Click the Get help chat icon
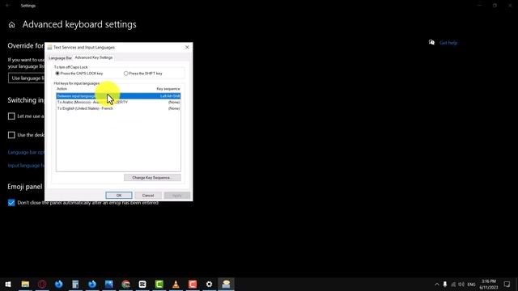 point(431,42)
